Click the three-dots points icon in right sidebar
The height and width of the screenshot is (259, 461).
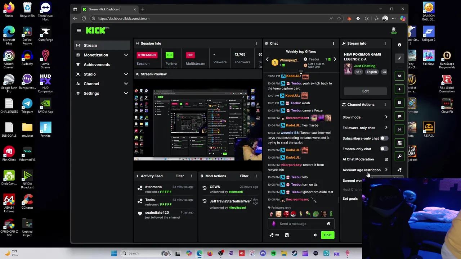pos(399,170)
